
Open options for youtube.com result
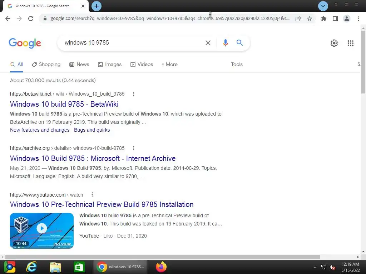click(x=92, y=194)
